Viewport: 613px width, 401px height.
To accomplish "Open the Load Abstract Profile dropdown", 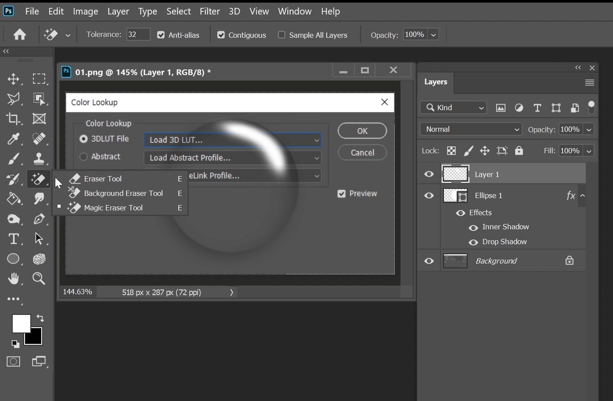I will [x=233, y=158].
